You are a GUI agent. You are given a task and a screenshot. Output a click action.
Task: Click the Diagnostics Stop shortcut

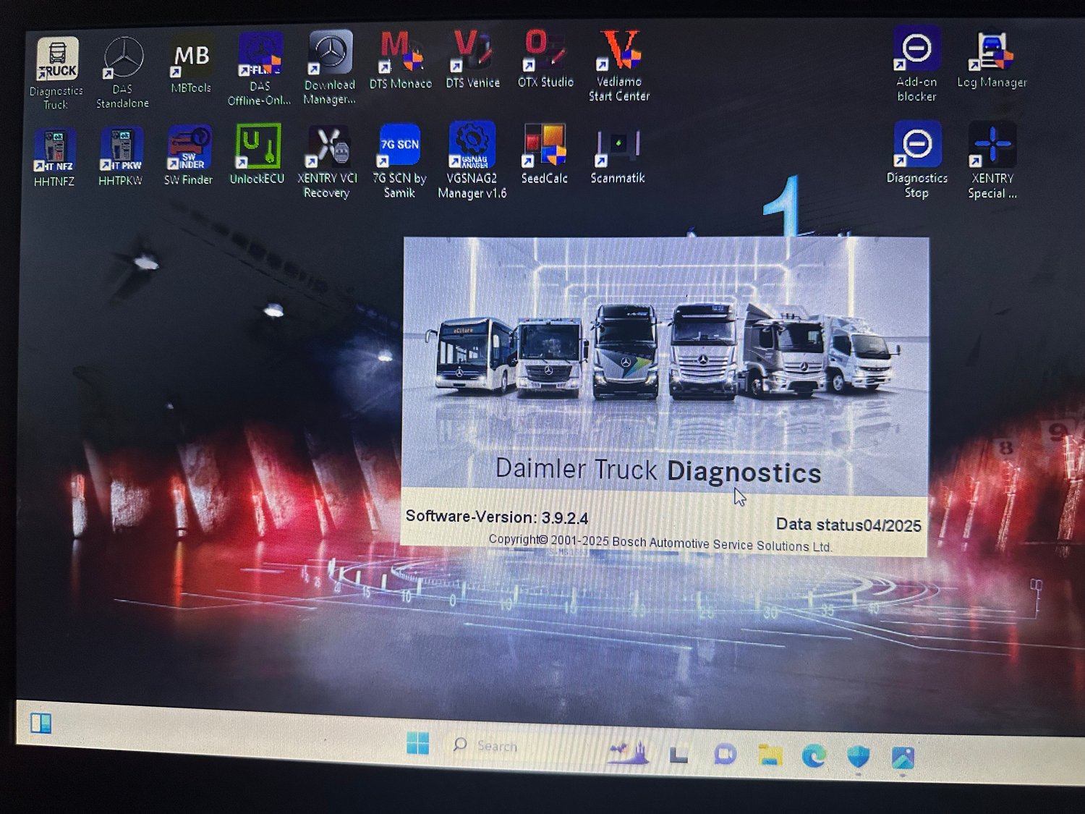tap(917, 160)
